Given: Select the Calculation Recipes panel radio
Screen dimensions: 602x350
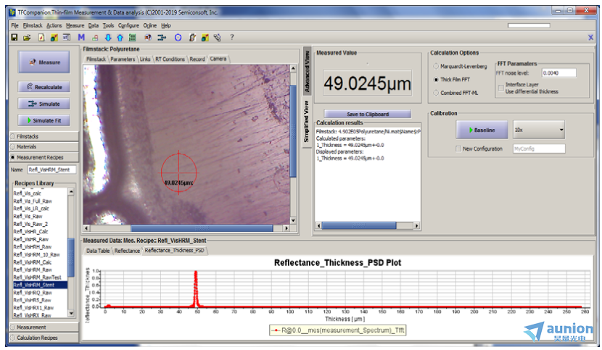Looking at the screenshot, I should click(13, 338).
